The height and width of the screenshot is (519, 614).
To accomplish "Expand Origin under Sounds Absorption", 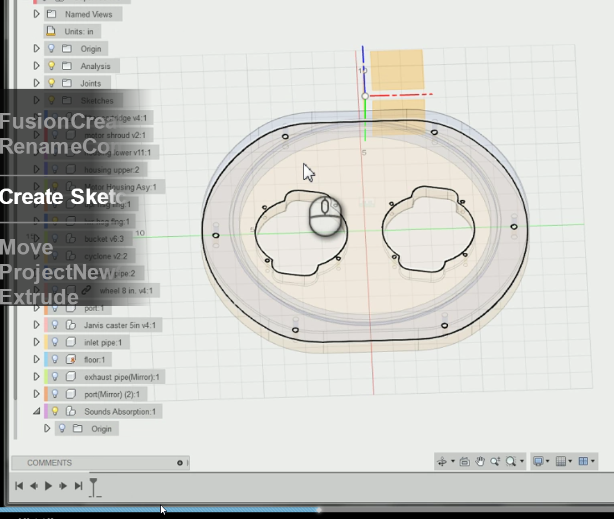I will 47,429.
